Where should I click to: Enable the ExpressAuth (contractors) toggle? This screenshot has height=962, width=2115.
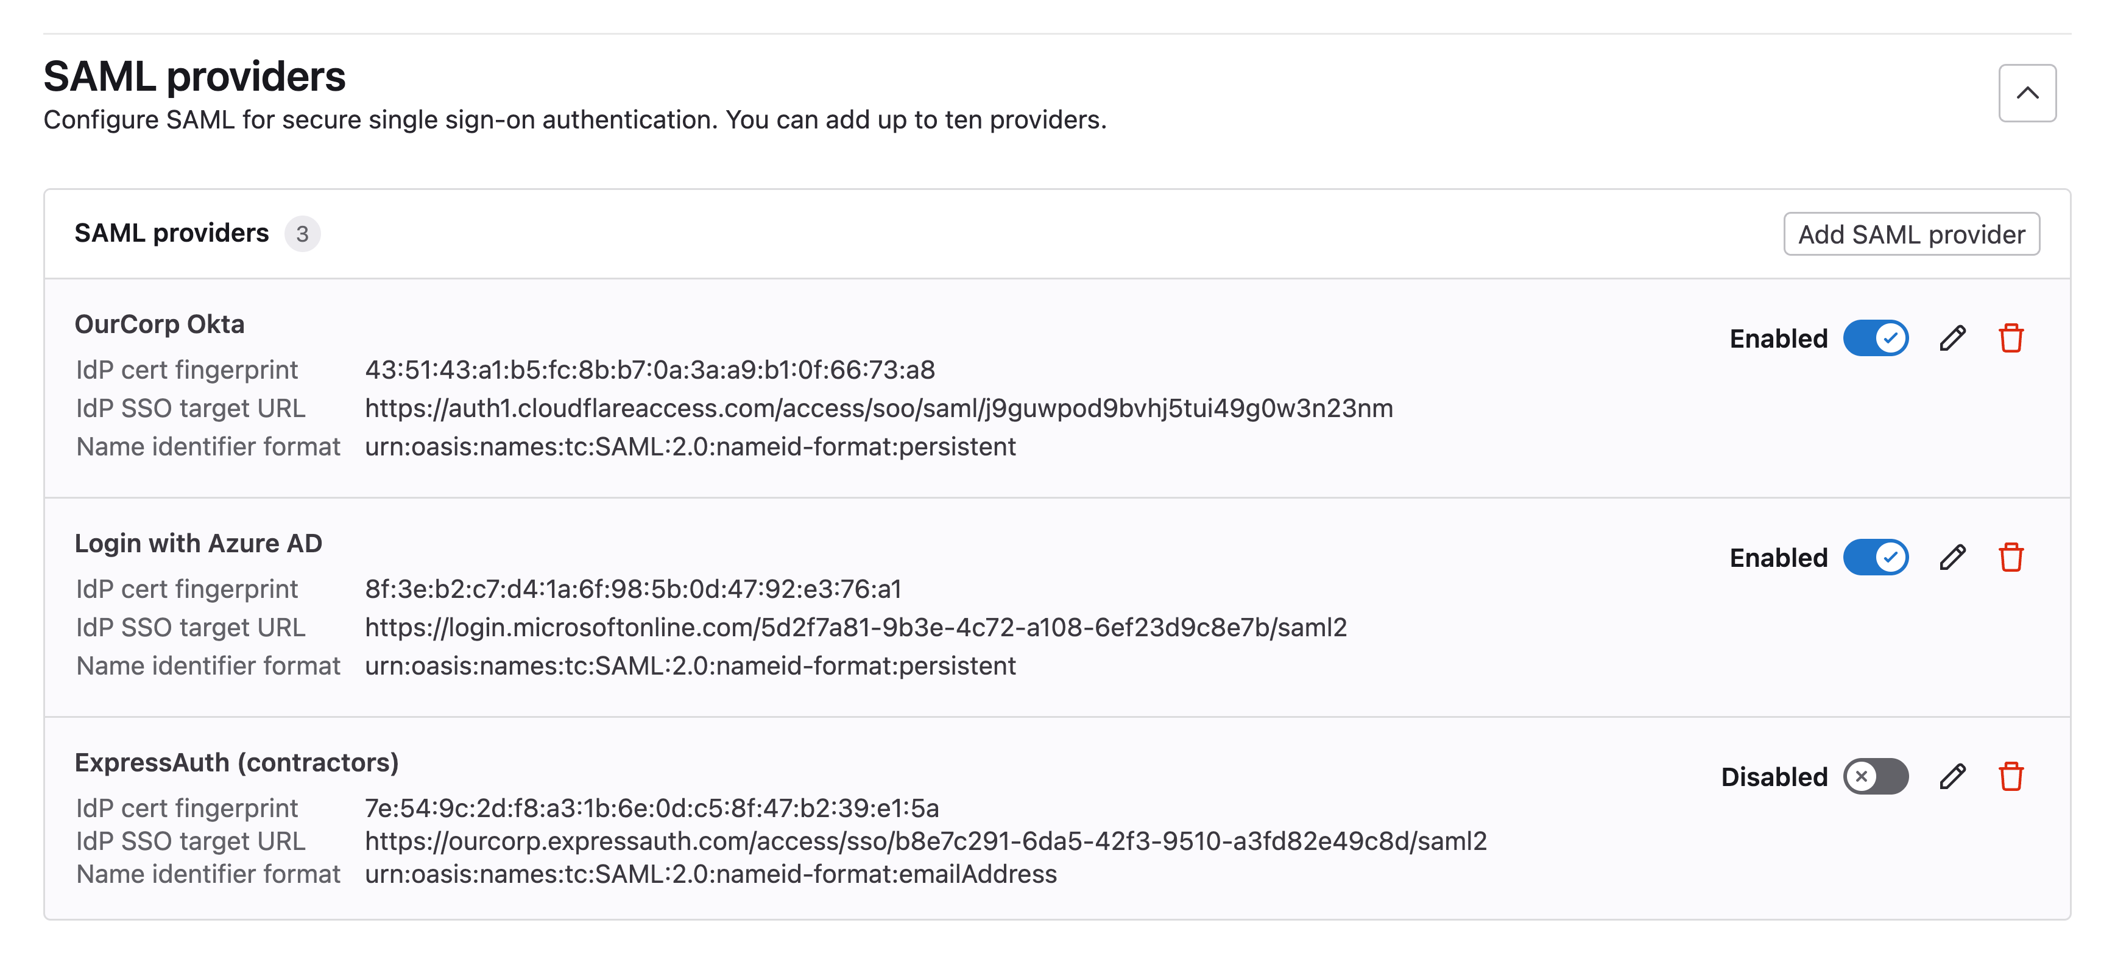(x=1875, y=776)
